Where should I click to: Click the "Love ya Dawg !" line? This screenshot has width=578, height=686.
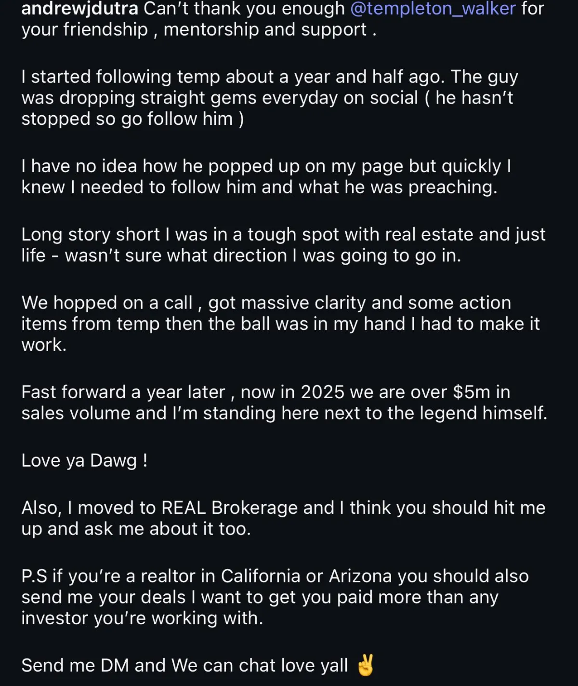click(x=84, y=461)
